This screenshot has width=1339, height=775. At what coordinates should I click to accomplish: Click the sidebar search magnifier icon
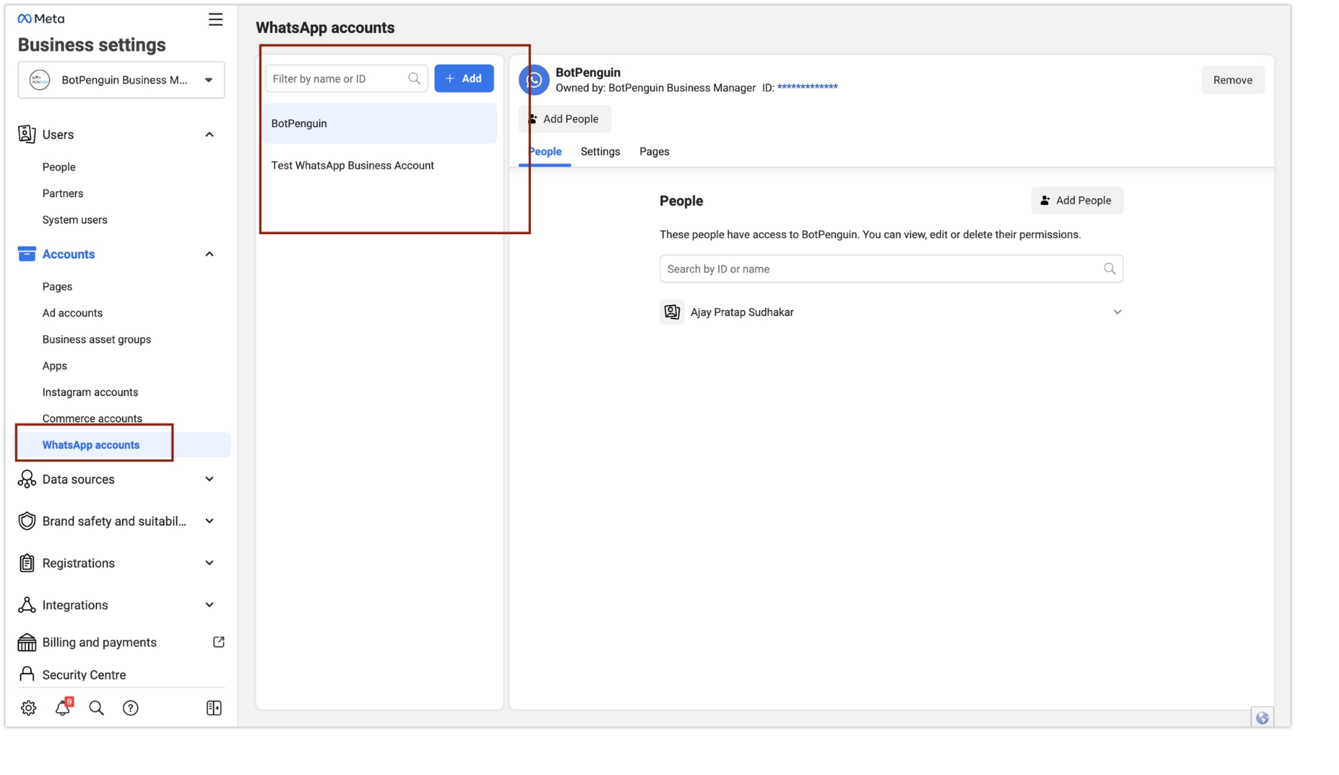click(96, 708)
